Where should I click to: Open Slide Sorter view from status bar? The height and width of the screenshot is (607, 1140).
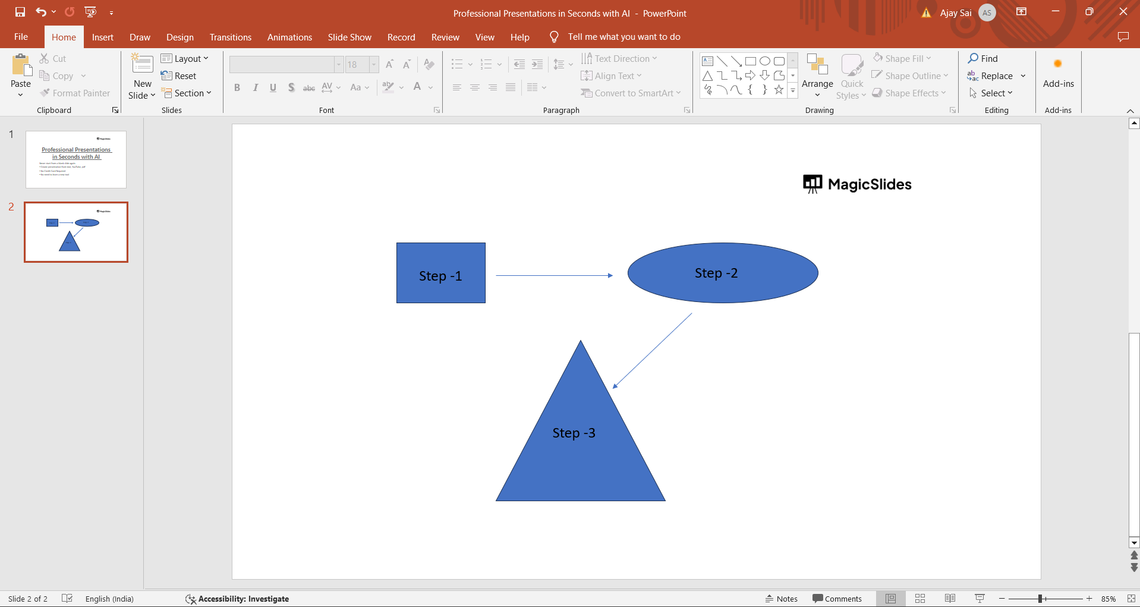tap(920, 599)
